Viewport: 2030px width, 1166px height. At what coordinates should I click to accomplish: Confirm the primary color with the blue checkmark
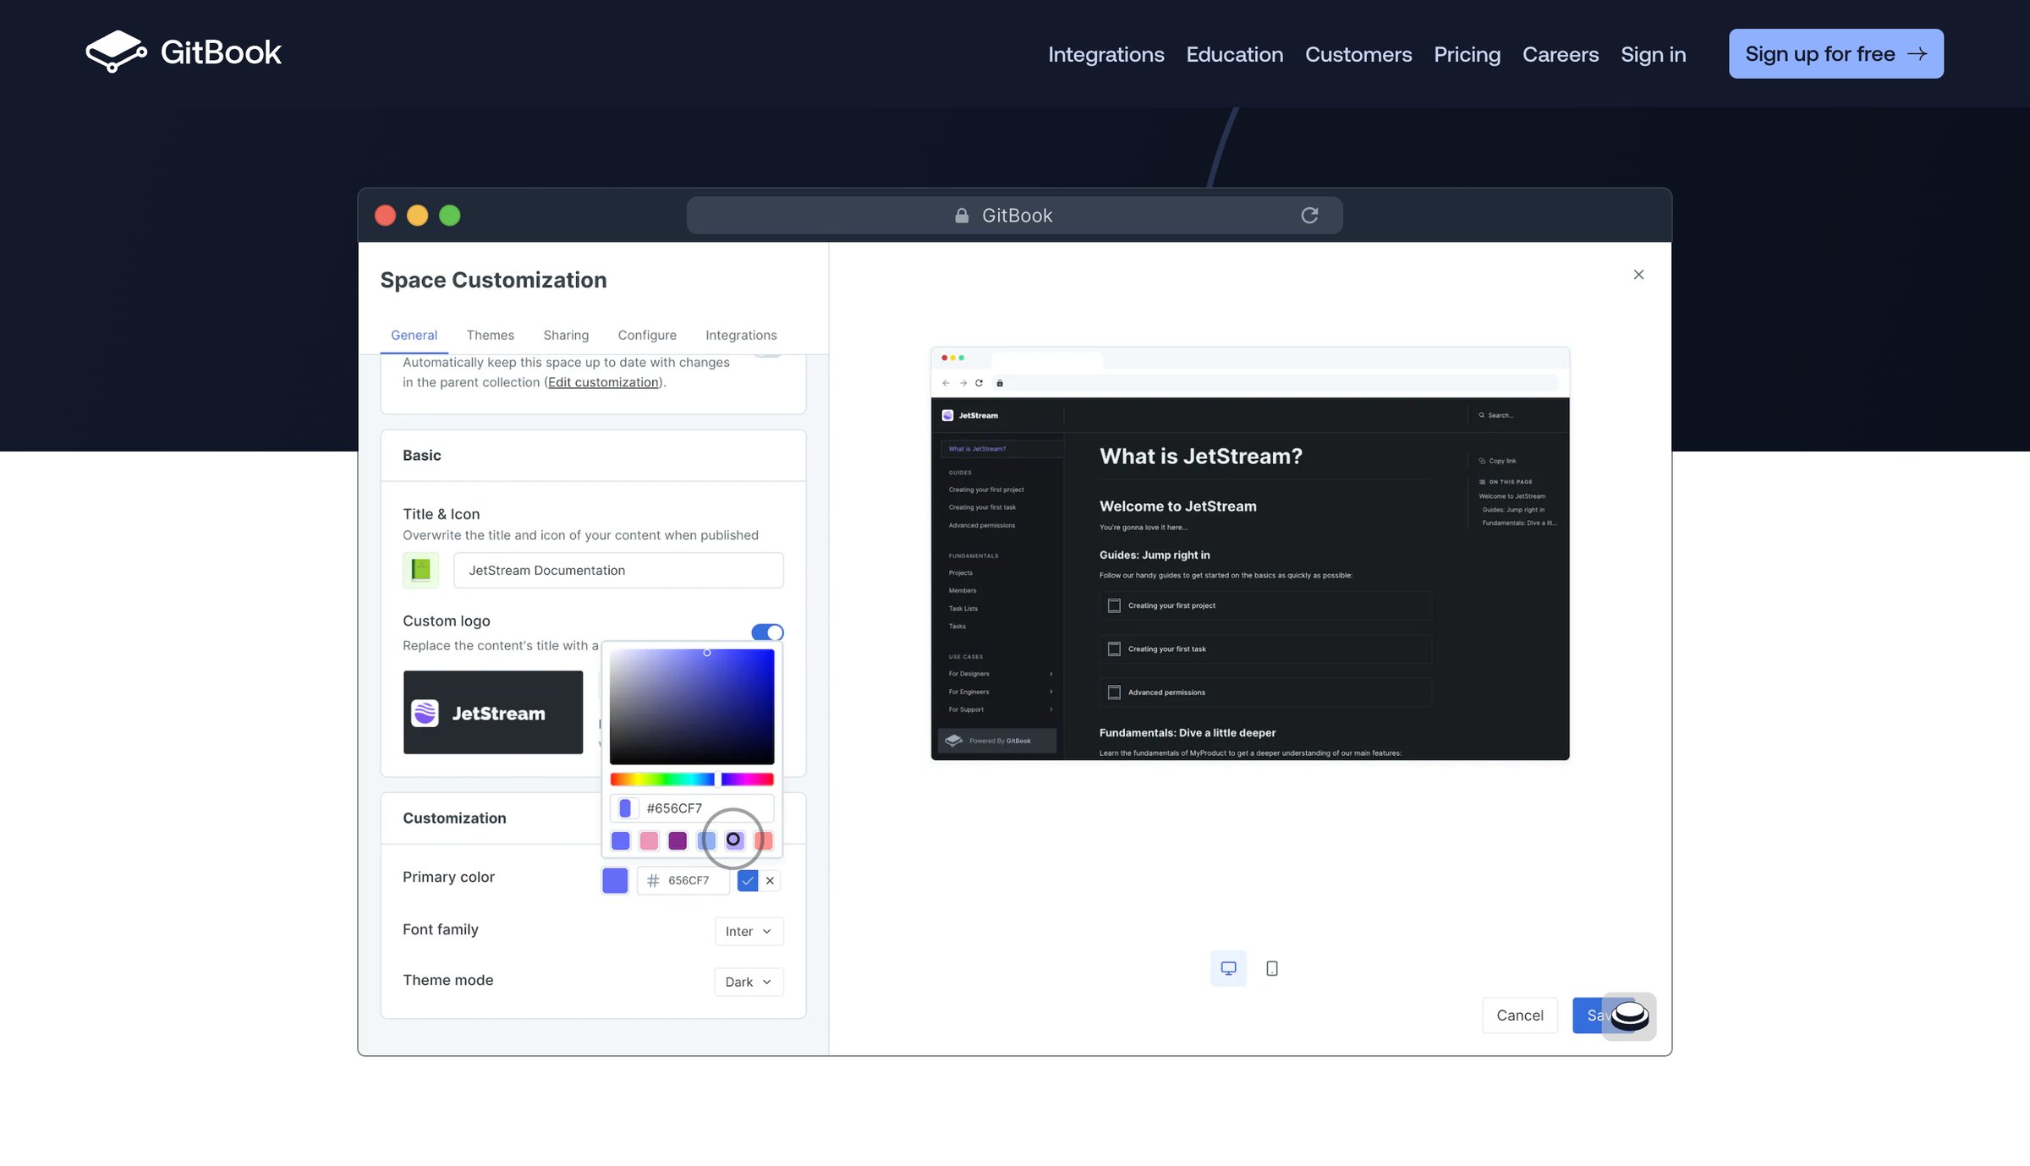(748, 880)
